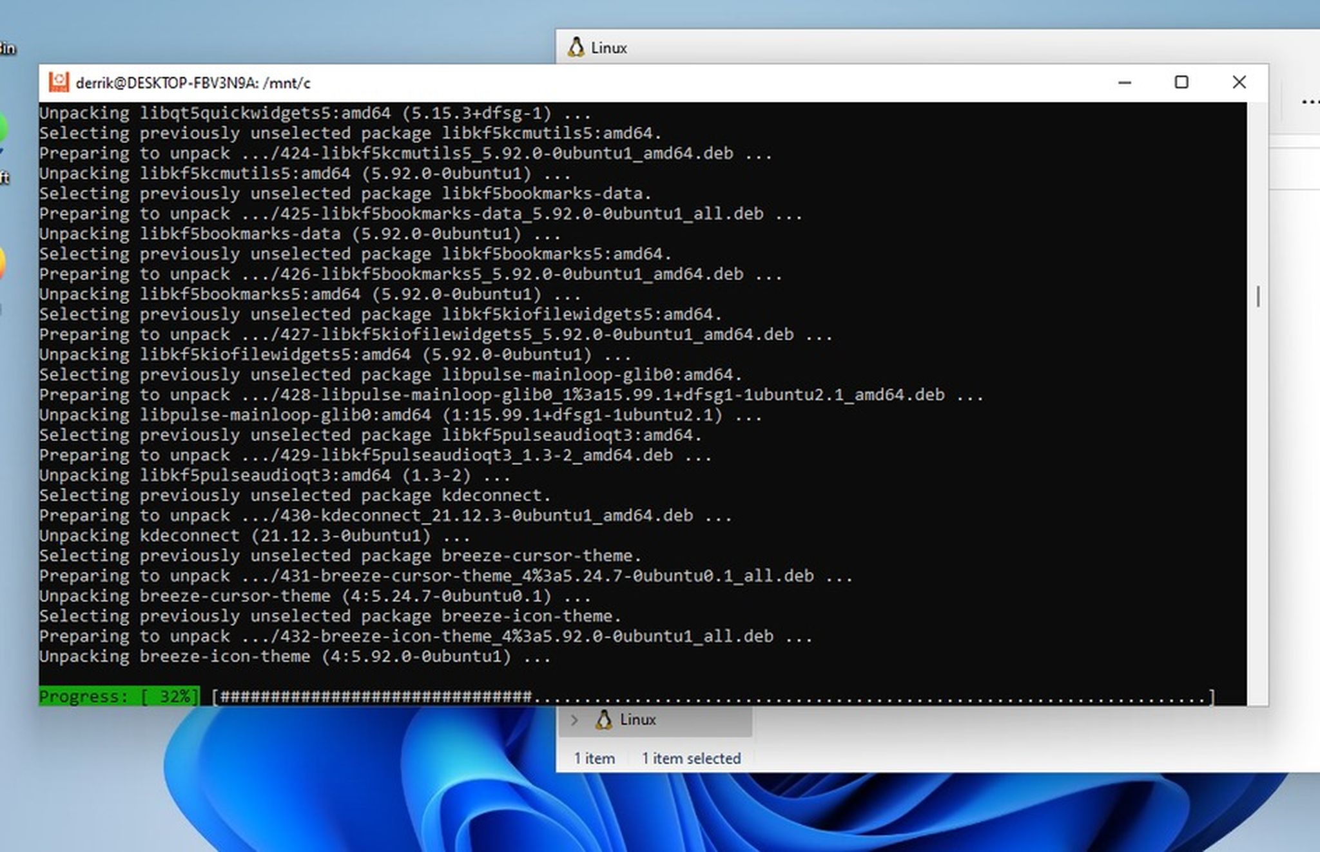
Task: Maximize the terminal window
Action: pyautogui.click(x=1181, y=82)
